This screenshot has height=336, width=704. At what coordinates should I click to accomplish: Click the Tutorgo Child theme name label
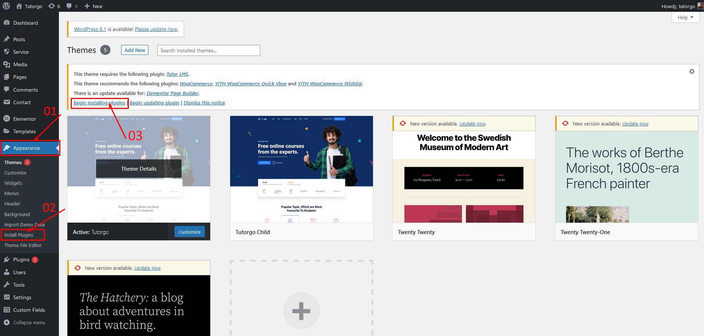tap(253, 232)
